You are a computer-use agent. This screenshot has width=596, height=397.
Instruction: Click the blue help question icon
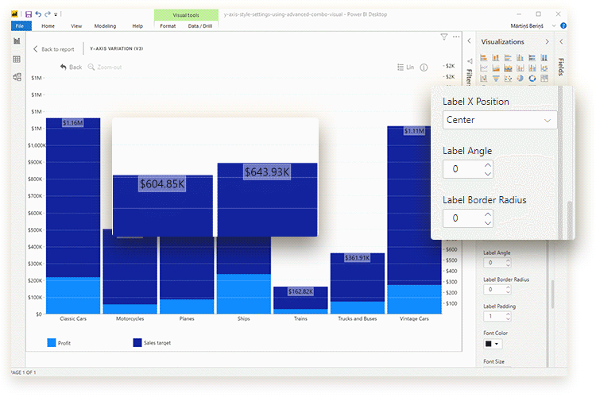[563, 26]
